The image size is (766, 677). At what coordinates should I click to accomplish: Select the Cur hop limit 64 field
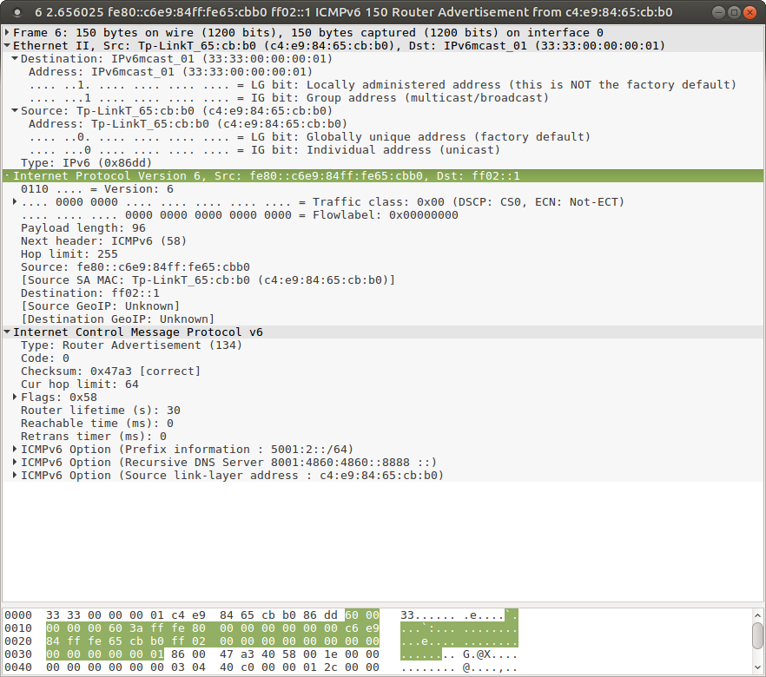point(78,384)
